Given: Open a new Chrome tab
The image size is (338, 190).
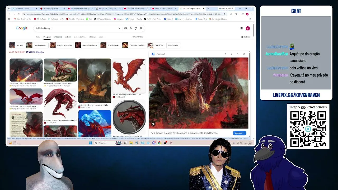Looking at the screenshot, I should [x=208, y=9].
